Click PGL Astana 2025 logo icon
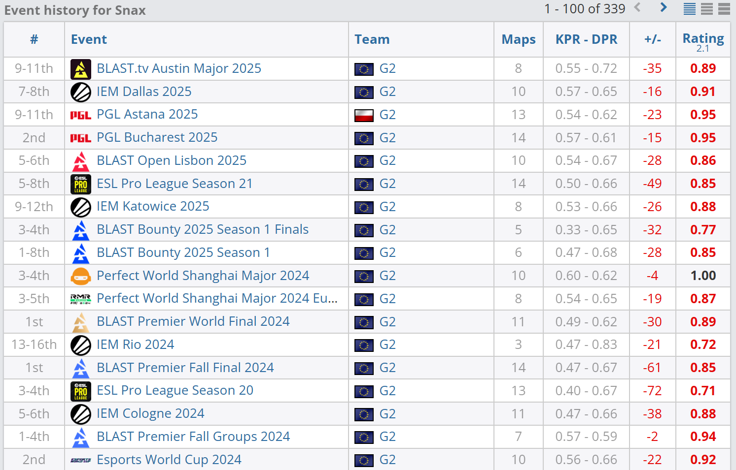The width and height of the screenshot is (736, 470). point(81,115)
